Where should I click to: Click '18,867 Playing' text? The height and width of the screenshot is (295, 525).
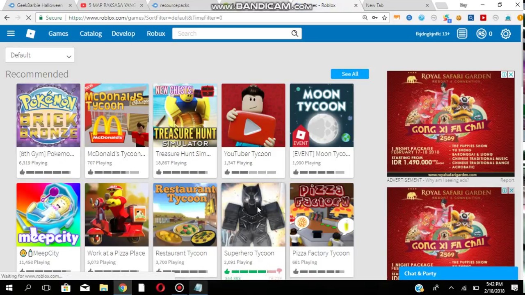point(171,163)
